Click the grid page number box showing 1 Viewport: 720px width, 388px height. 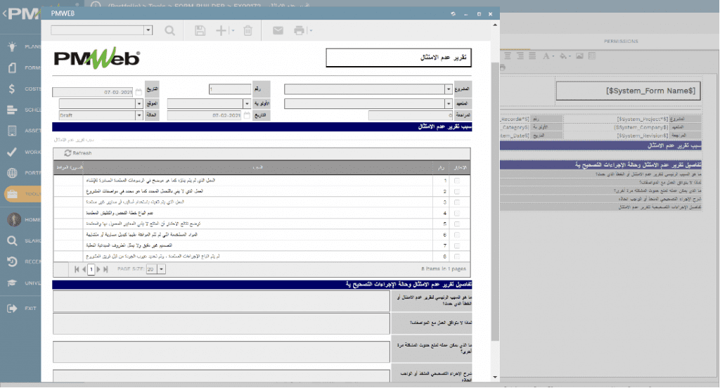[x=91, y=269]
